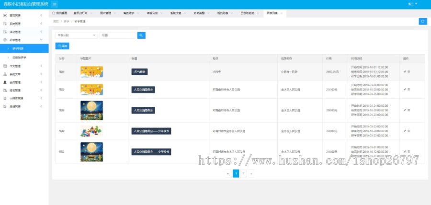Open the moon thumbnail in the 200.00元 row
The image size is (431, 205).
coord(92,111)
